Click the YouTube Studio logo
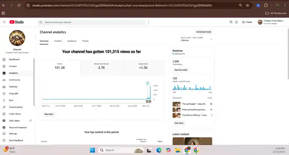 click(x=17, y=22)
